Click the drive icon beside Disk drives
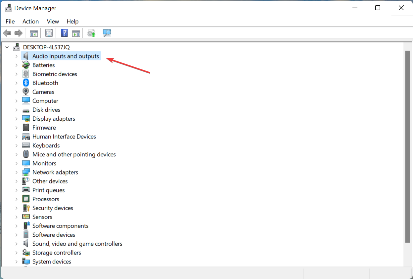The height and width of the screenshot is (279, 413). [x=26, y=110]
